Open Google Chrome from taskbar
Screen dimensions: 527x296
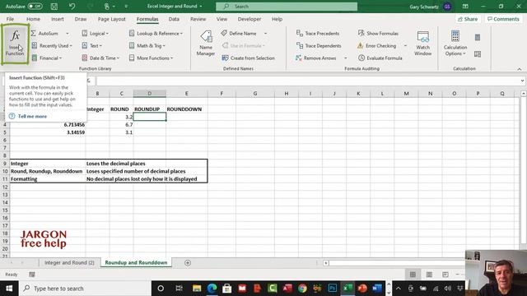point(302,289)
